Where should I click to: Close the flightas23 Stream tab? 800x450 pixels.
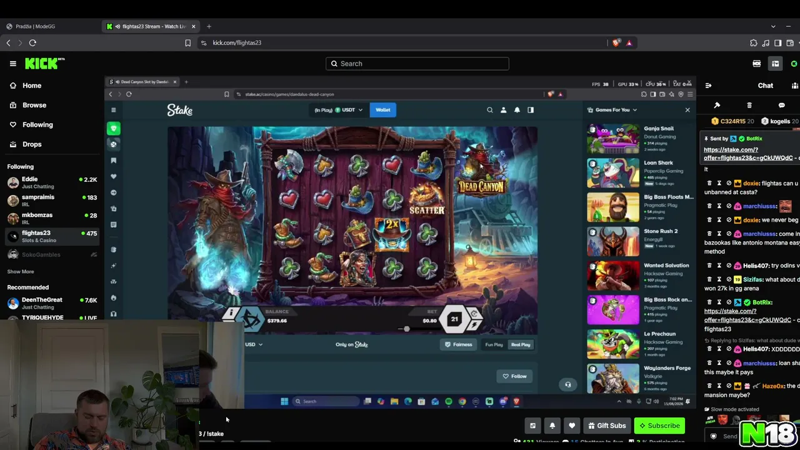point(193,26)
